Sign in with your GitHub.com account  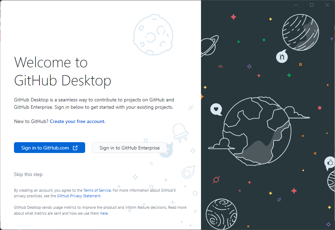click(x=49, y=147)
